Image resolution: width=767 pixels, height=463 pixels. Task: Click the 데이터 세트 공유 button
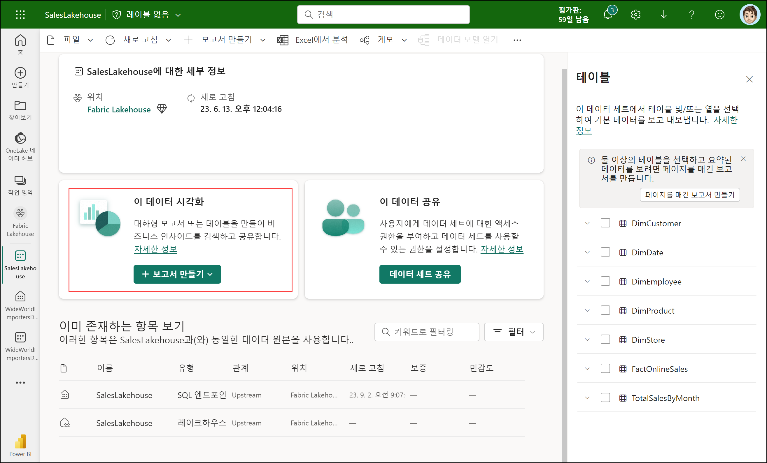pos(420,274)
